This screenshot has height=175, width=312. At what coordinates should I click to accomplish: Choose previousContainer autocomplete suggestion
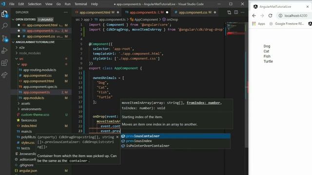pos(175,136)
